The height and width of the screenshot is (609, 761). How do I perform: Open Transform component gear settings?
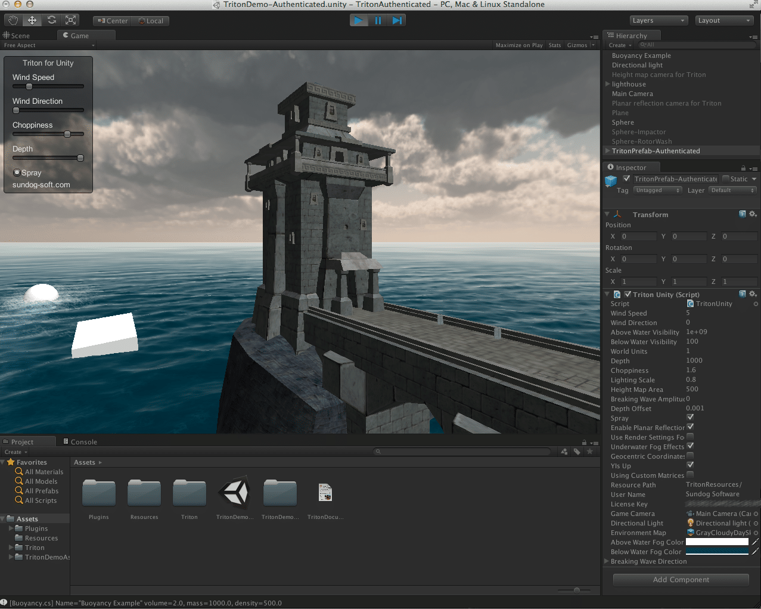(753, 214)
